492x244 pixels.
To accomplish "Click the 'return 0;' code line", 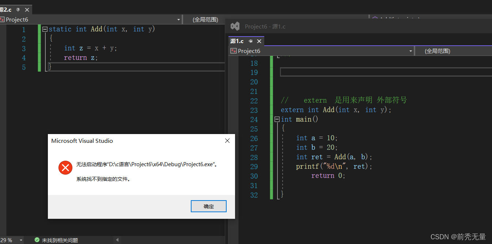I will click(328, 176).
